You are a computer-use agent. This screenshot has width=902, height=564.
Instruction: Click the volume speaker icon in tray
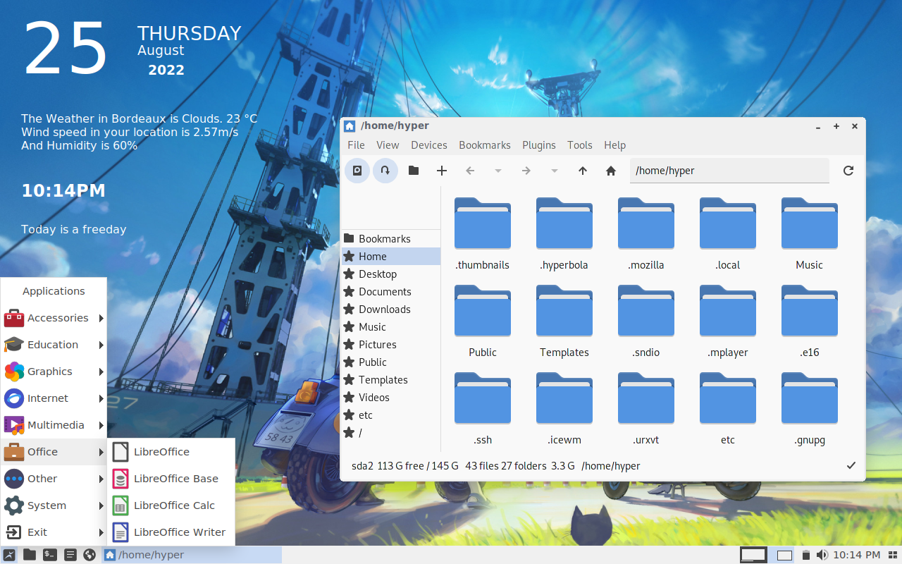point(822,555)
